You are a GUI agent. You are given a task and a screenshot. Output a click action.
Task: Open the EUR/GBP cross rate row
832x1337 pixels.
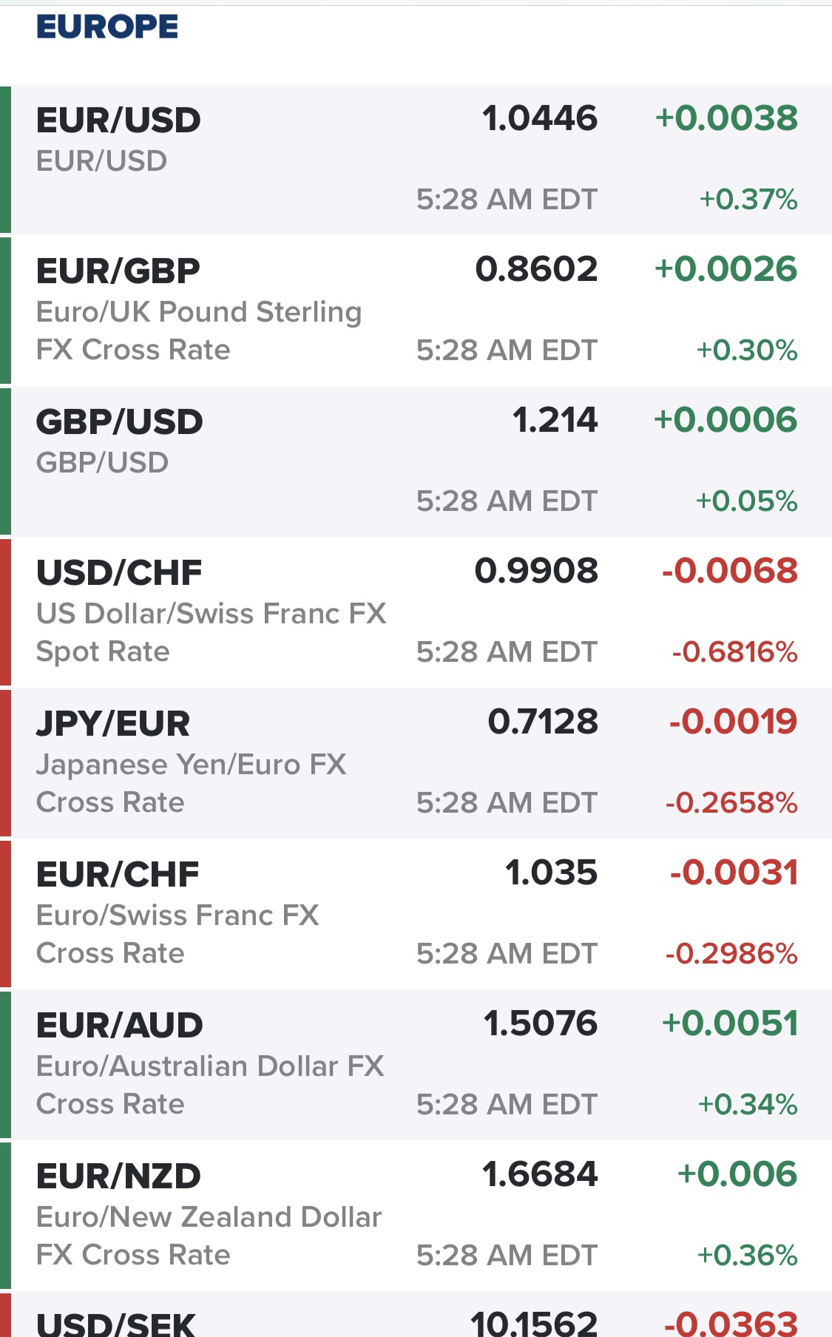416,311
